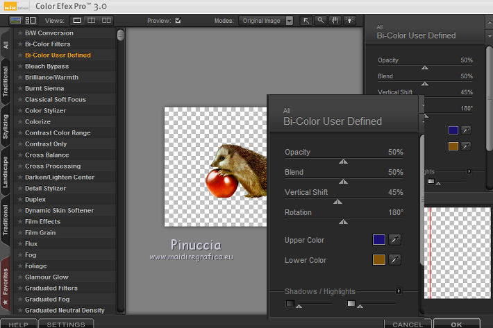
Task: Click the HELP button
Action: point(19,324)
